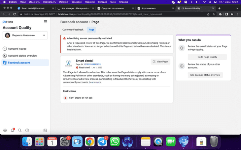This screenshot has width=241, height=150.
Task: Click Go to Page Quality button
Action: (207, 57)
